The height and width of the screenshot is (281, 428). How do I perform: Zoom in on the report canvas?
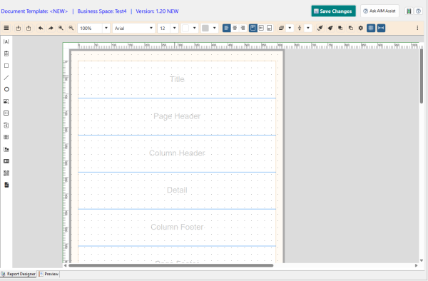pos(61,28)
